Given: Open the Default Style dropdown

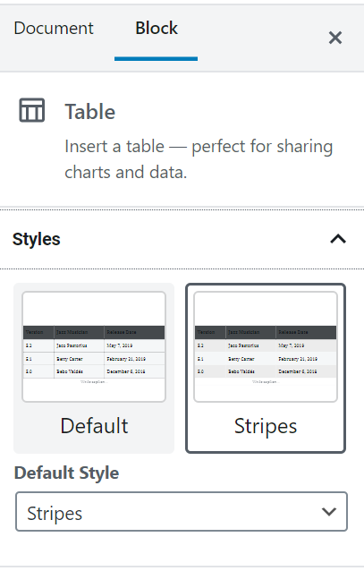Looking at the screenshot, I should pos(182,512).
